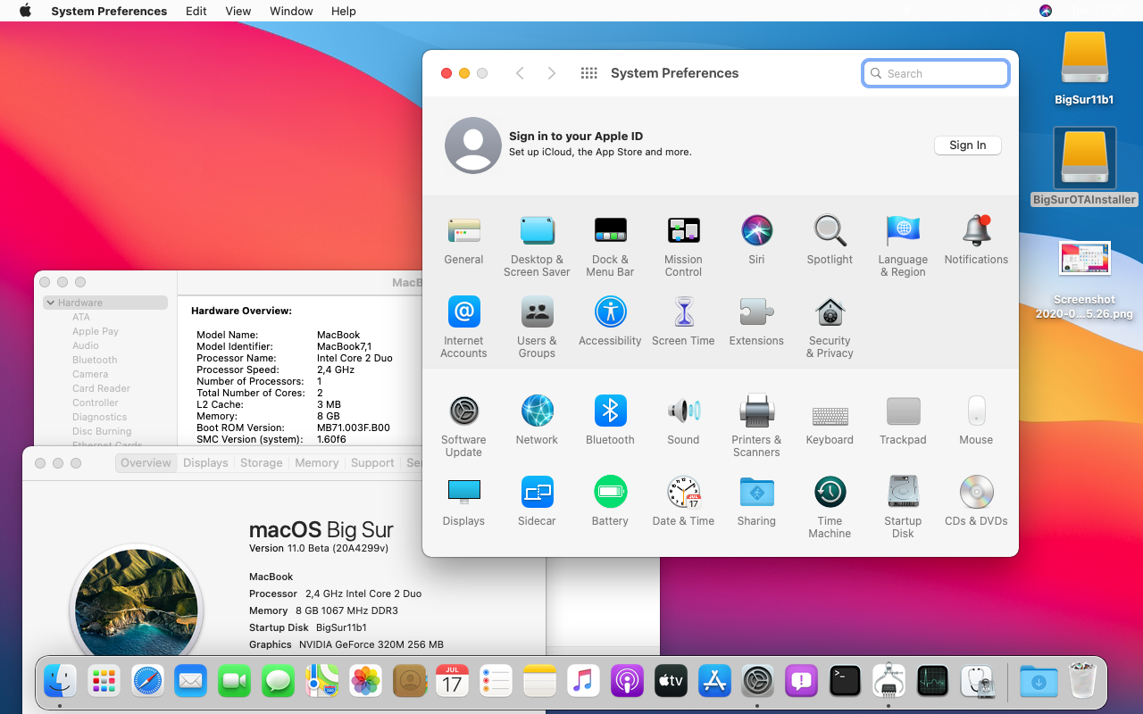
Task: Open the Edit menu
Action: pyautogui.click(x=196, y=11)
